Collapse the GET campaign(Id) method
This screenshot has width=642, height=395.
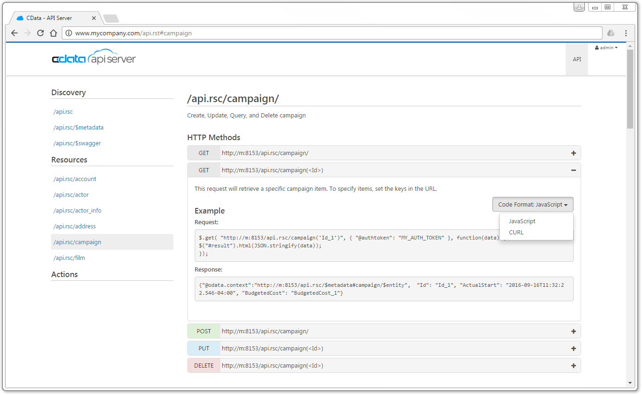tap(573, 170)
